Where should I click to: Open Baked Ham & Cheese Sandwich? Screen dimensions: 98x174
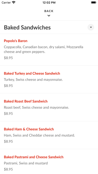coord(29,129)
